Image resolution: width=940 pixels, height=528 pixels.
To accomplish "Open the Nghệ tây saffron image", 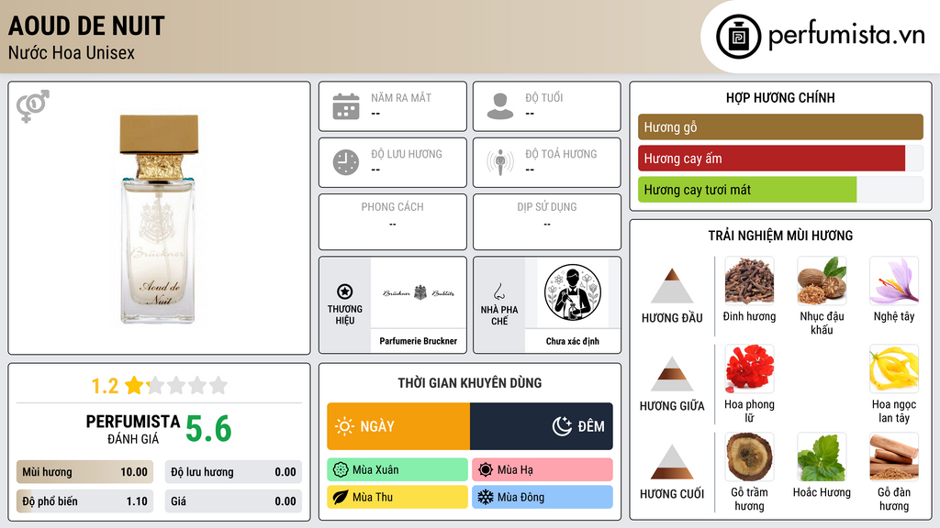I will pos(894,280).
